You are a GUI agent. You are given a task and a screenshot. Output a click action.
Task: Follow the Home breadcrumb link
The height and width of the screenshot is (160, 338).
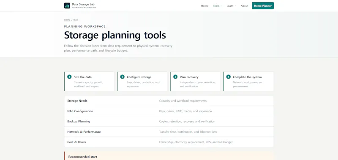pos(67,20)
